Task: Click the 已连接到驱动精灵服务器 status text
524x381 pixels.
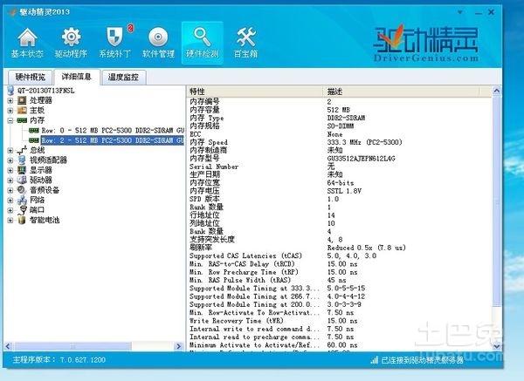Action: pyautogui.click(x=422, y=360)
